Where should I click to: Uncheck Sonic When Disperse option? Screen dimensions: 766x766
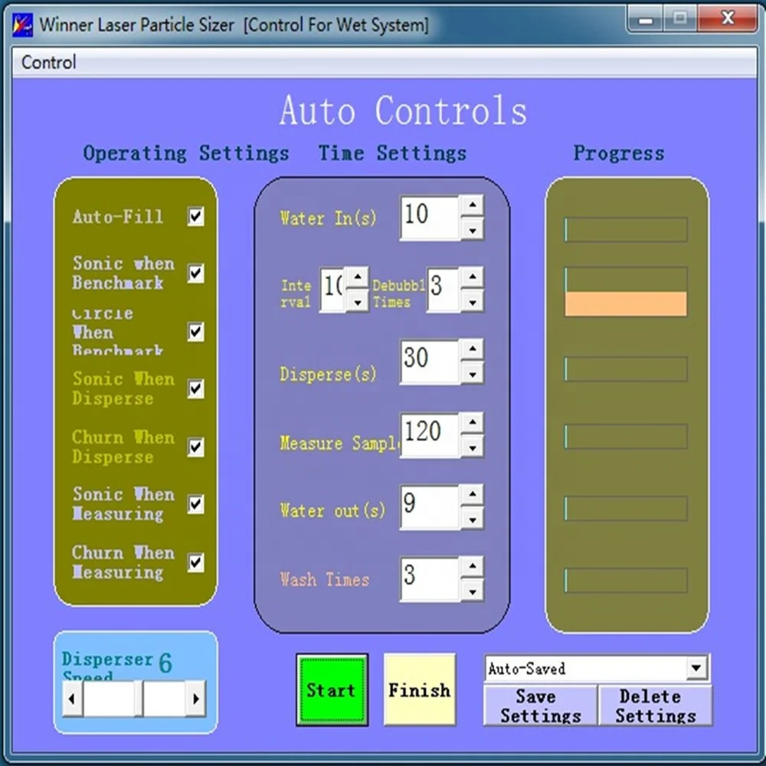coord(196,389)
